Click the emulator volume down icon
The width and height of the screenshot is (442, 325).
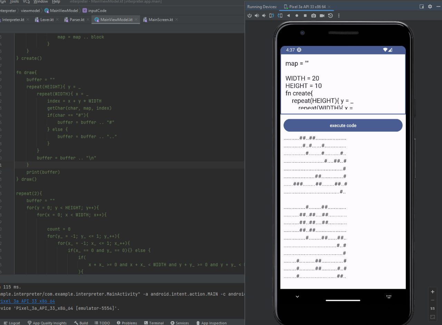tap(264, 16)
